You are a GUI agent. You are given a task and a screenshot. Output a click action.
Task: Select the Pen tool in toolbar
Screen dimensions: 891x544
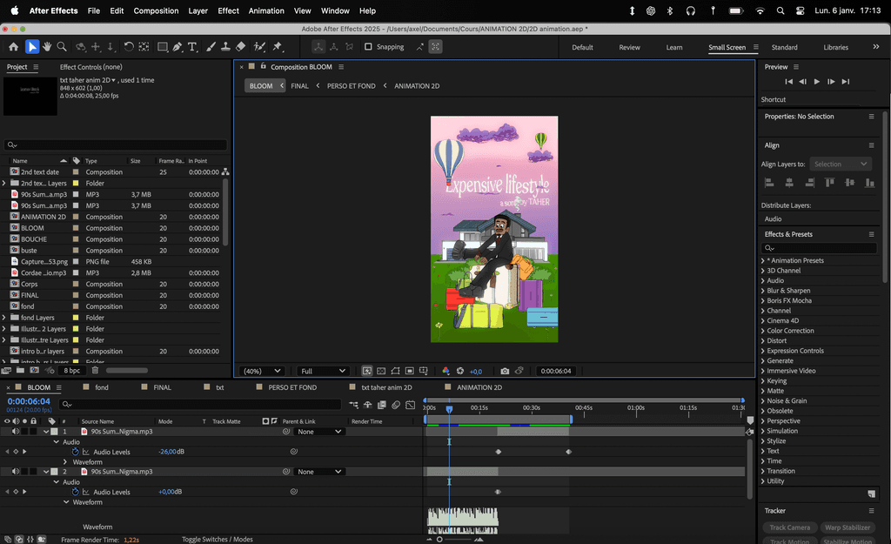coord(178,47)
